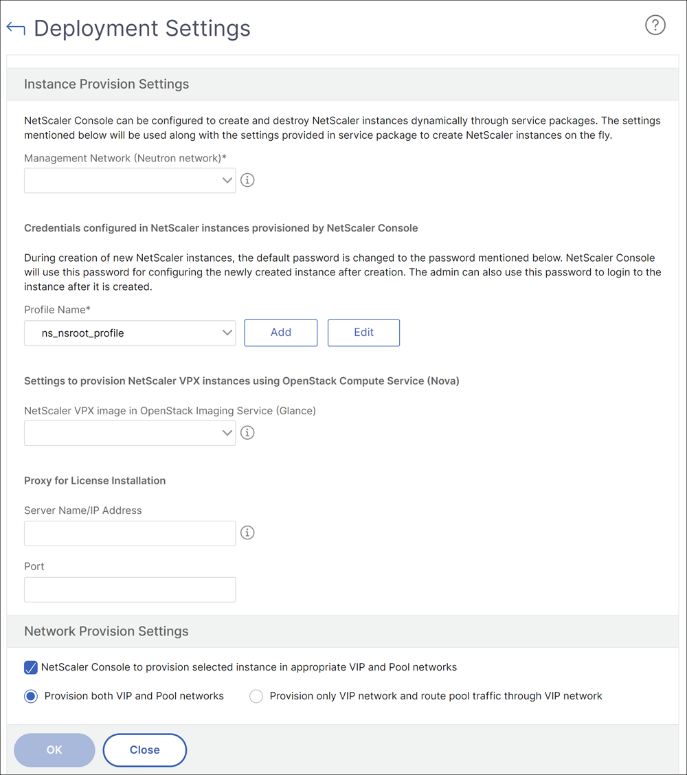
Task: Open the Profile Name dropdown
Action: 130,333
